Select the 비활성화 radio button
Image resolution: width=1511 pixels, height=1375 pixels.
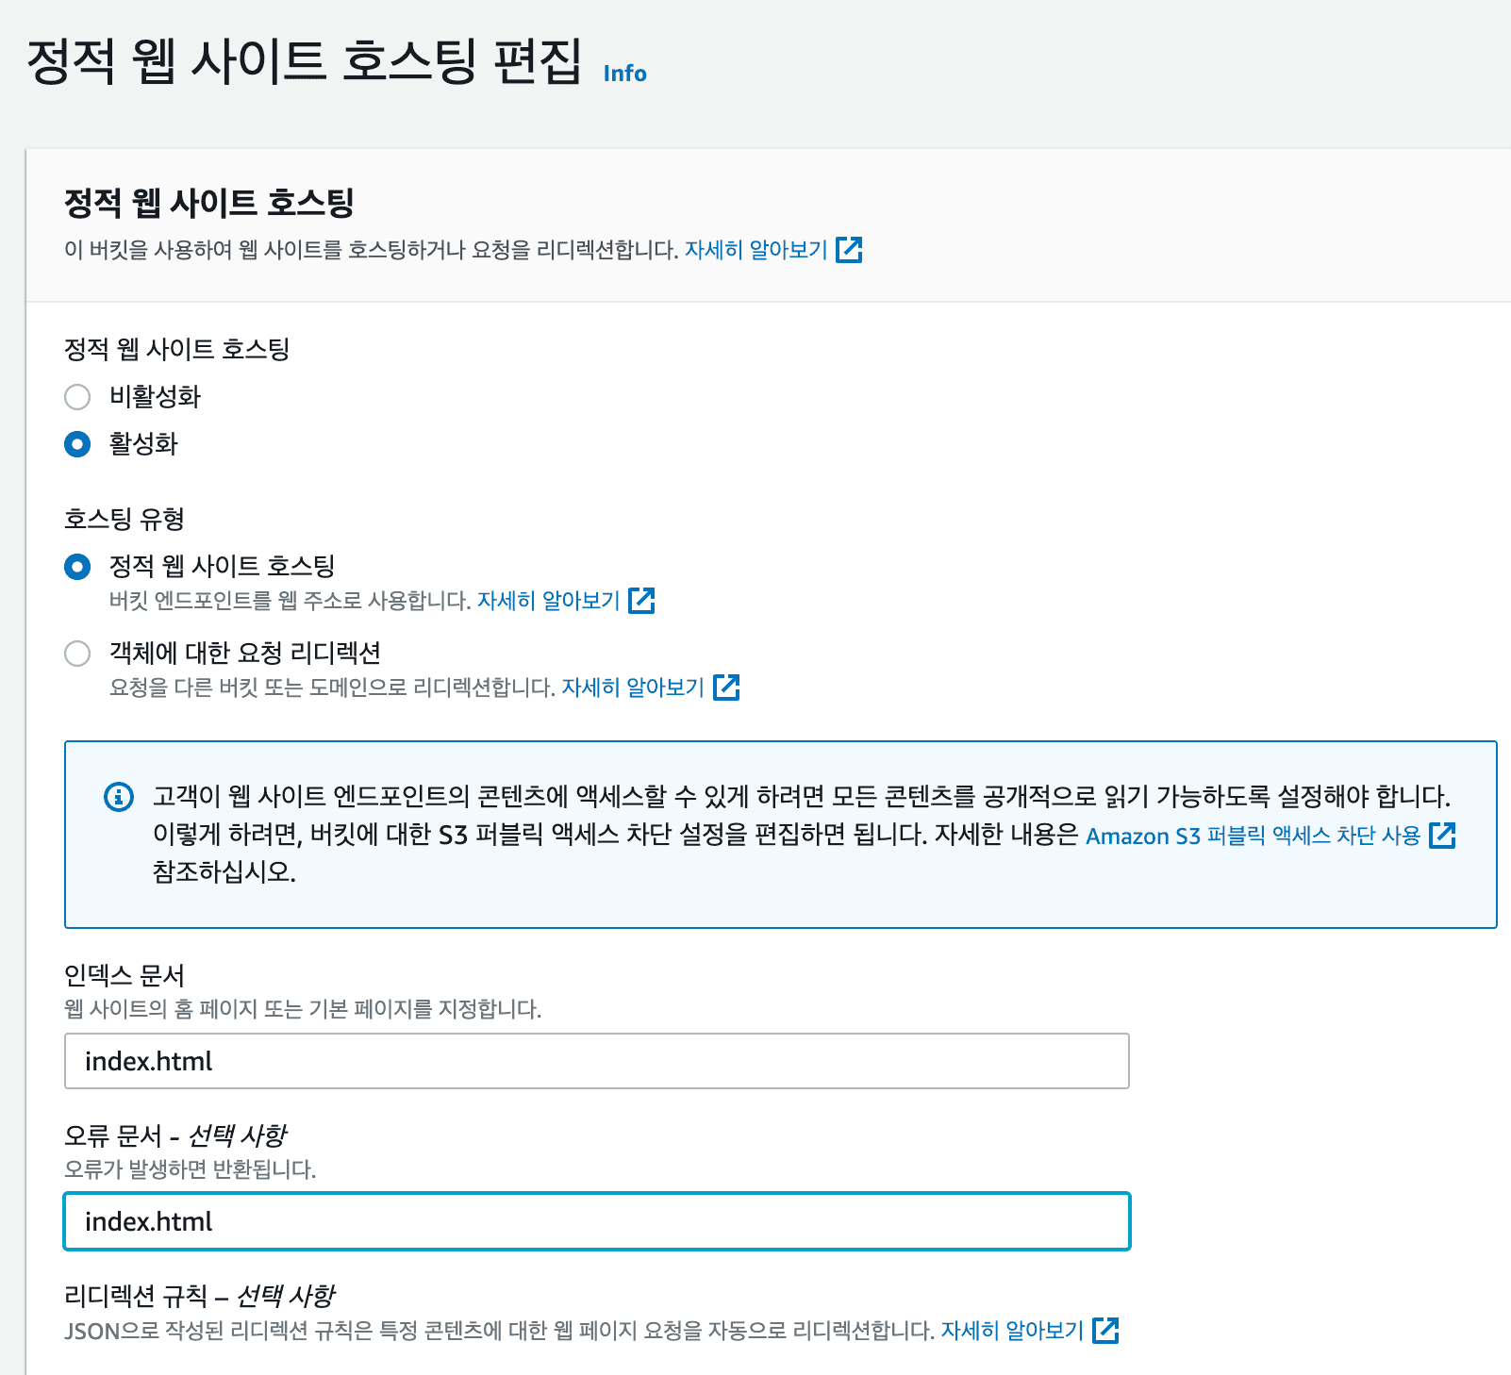click(77, 397)
